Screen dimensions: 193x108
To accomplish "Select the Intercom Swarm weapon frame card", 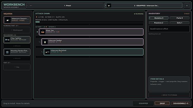I will (x=17, y=20).
